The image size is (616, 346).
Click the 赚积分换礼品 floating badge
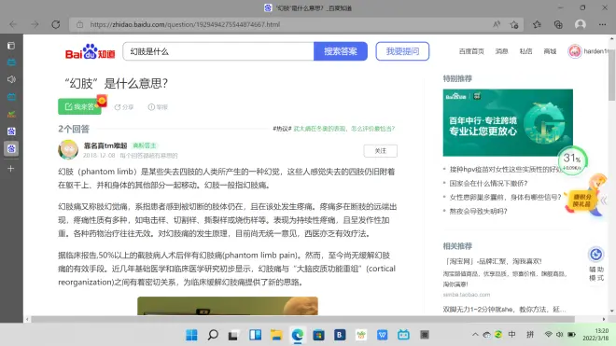[x=581, y=201]
